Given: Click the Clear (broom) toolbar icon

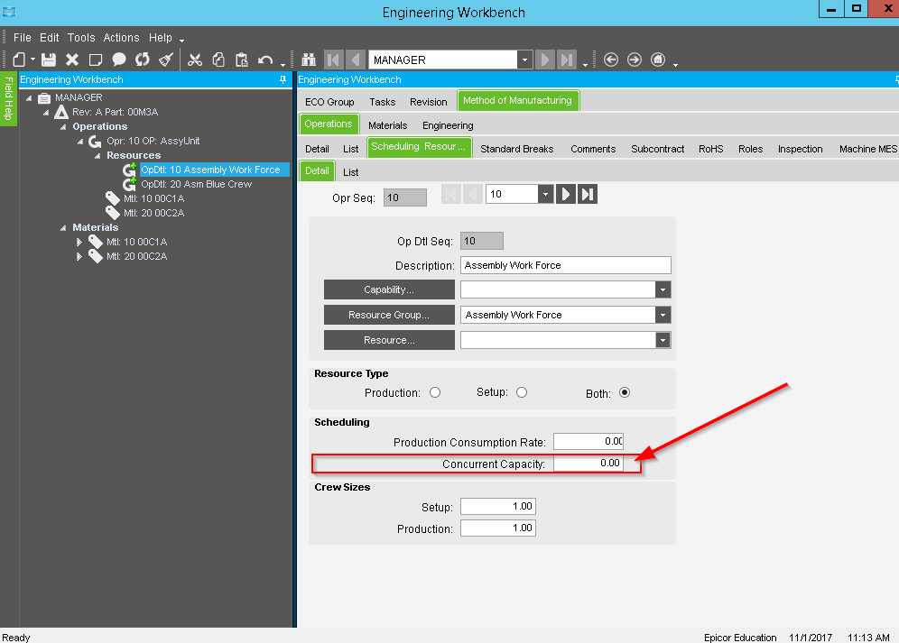Looking at the screenshot, I should pos(166,60).
